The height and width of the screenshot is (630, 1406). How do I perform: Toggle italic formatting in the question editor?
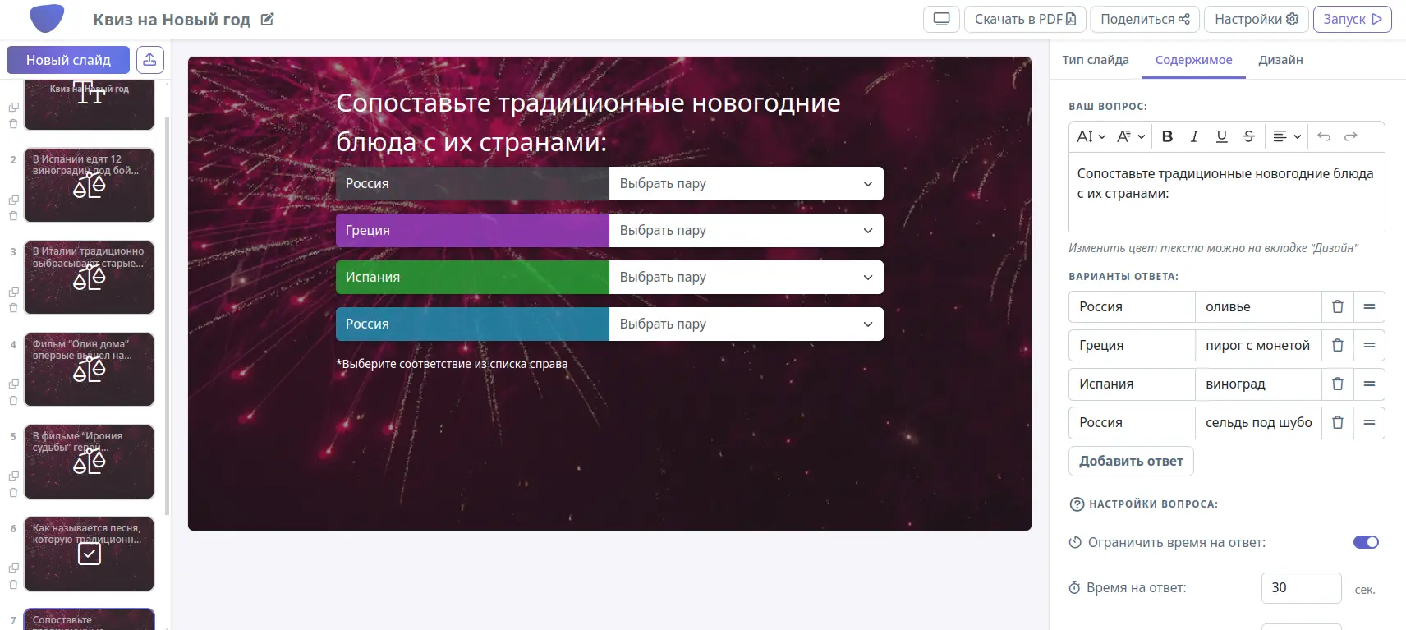(x=1194, y=136)
